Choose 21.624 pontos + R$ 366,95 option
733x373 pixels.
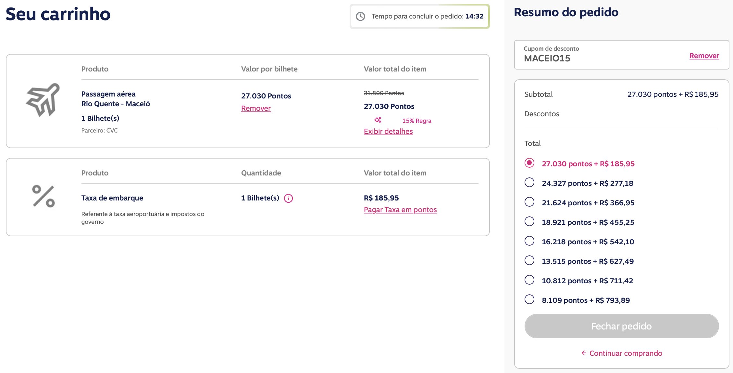tap(529, 202)
